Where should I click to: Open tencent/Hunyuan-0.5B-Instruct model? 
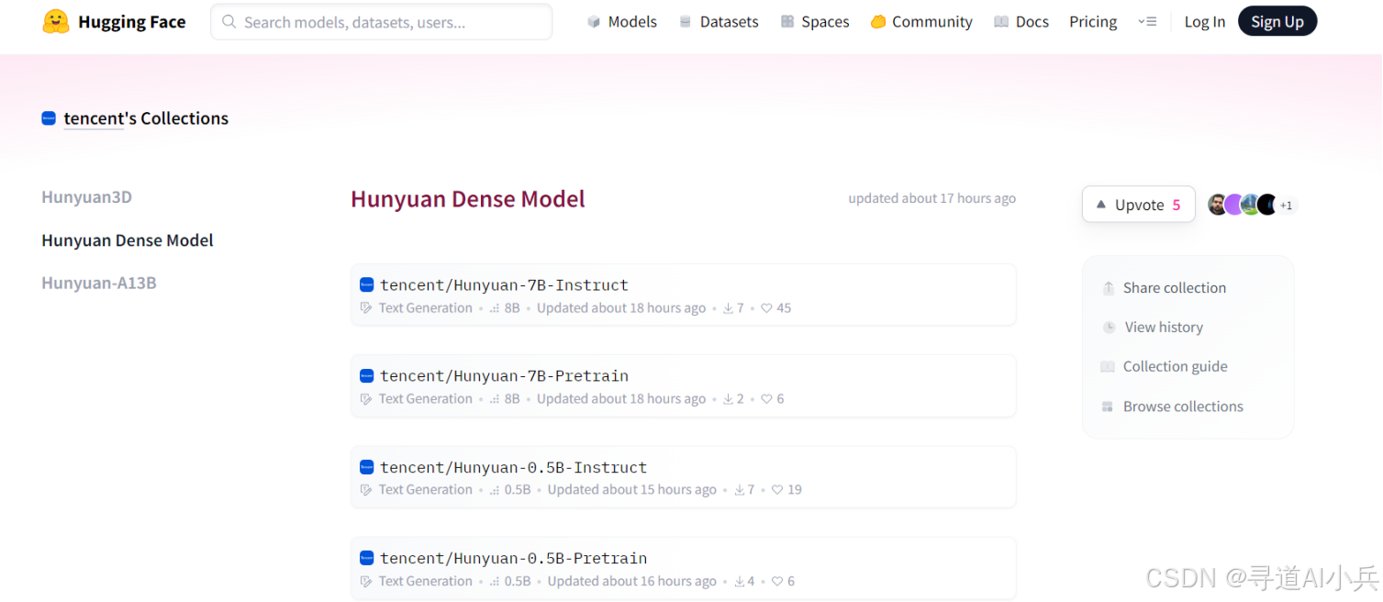[x=514, y=467]
